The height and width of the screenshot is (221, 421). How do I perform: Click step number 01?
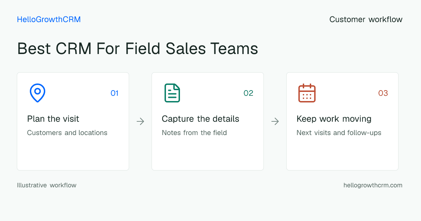tap(114, 93)
